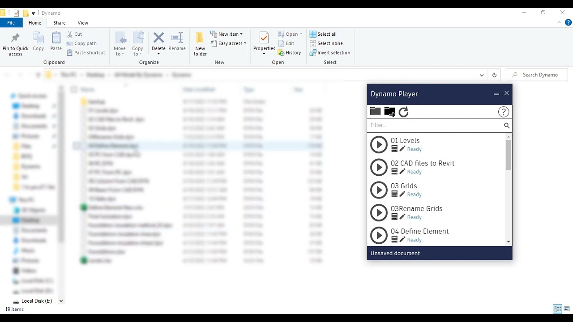Viewport: 573px width, 322px height.
Task: Click the pencil edit icon for 01 Levels
Action: (x=402, y=149)
